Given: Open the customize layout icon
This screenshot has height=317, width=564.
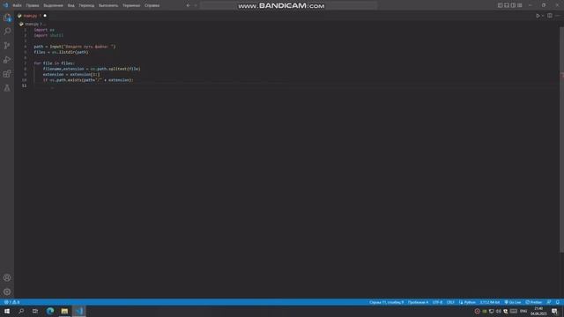Looking at the screenshot, I should coord(519,5).
